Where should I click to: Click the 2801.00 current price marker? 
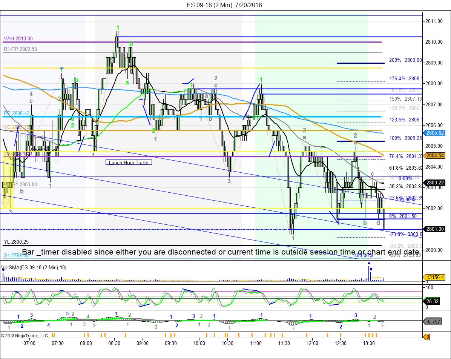(x=435, y=229)
